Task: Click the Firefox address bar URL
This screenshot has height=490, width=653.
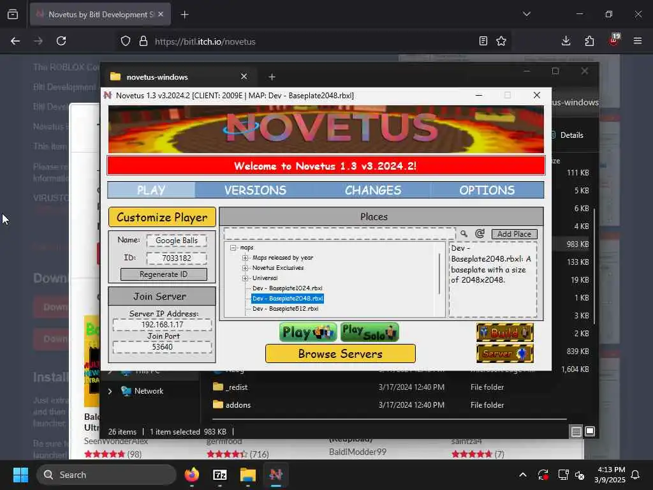Action: coord(205,41)
